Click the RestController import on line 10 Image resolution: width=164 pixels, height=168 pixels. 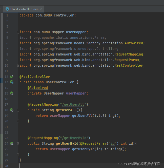(82, 65)
